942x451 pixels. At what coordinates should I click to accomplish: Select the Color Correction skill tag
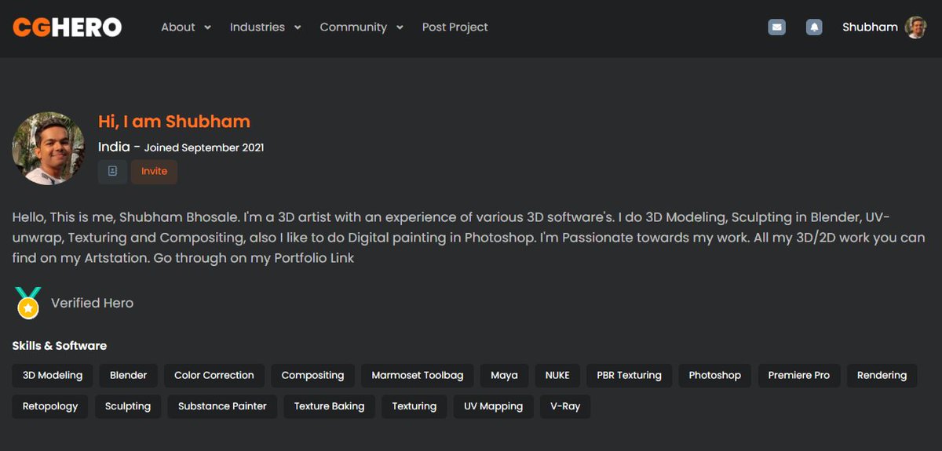tap(214, 376)
